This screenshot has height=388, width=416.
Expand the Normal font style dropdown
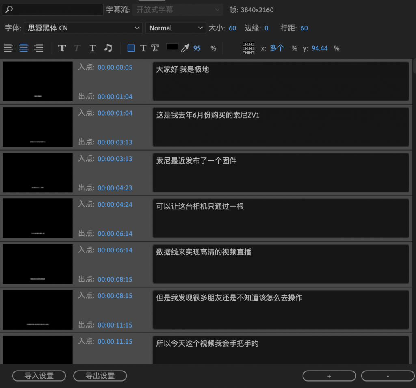175,28
